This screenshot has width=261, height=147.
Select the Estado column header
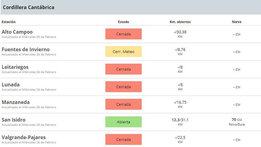point(124,22)
